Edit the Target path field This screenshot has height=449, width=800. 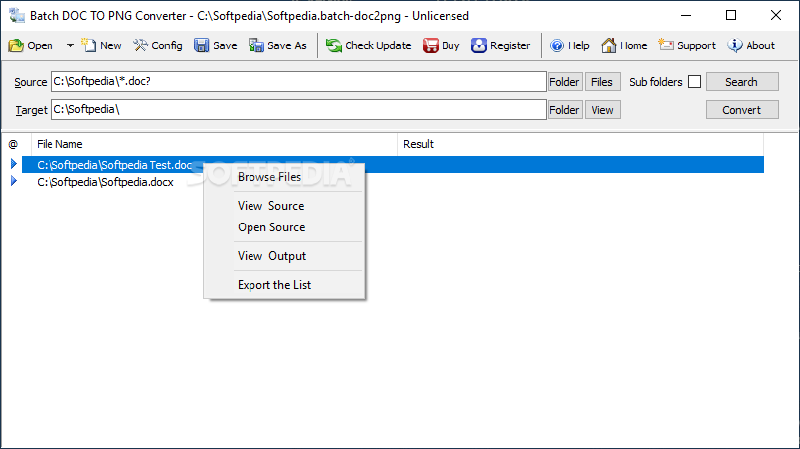point(298,109)
